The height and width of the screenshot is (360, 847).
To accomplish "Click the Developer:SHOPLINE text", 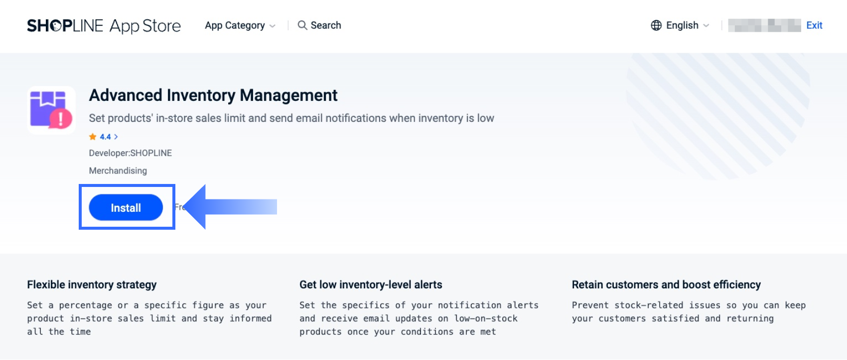I will tap(131, 153).
